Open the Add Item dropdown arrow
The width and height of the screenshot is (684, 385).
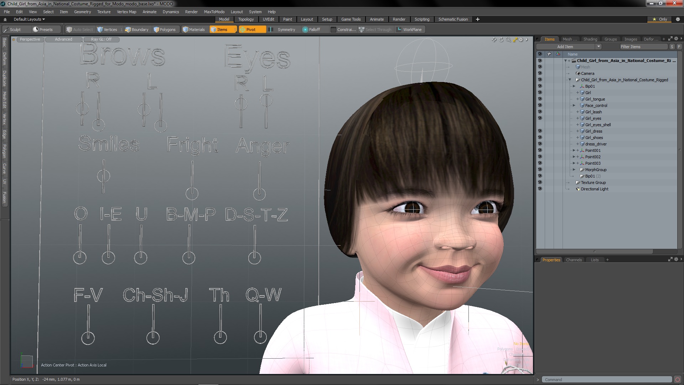(x=598, y=47)
